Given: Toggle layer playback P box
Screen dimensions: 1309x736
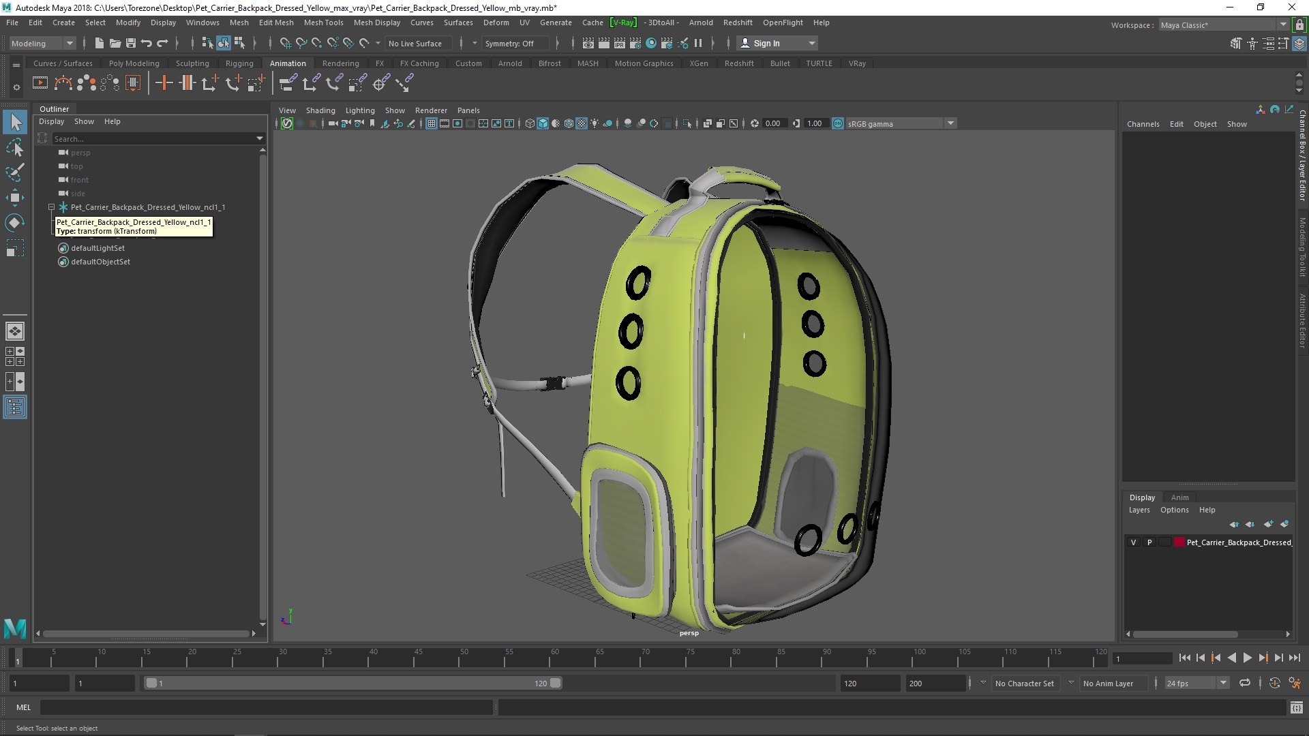Looking at the screenshot, I should point(1149,542).
